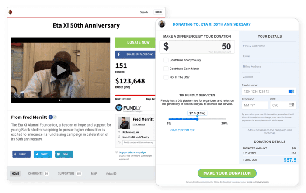The image size is (306, 193).
Task: Focus the Email field
Action: point(269,56)
